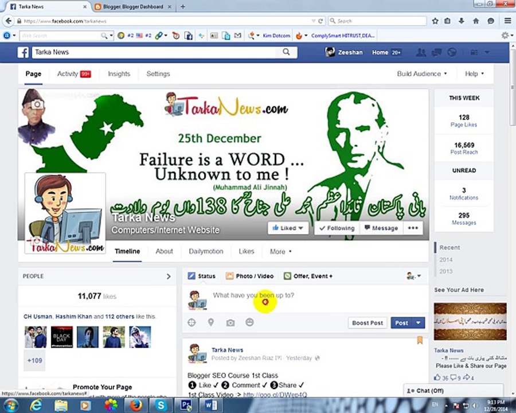The width and height of the screenshot is (516, 413).
Task: Click the blue Post button
Action: tap(401, 323)
